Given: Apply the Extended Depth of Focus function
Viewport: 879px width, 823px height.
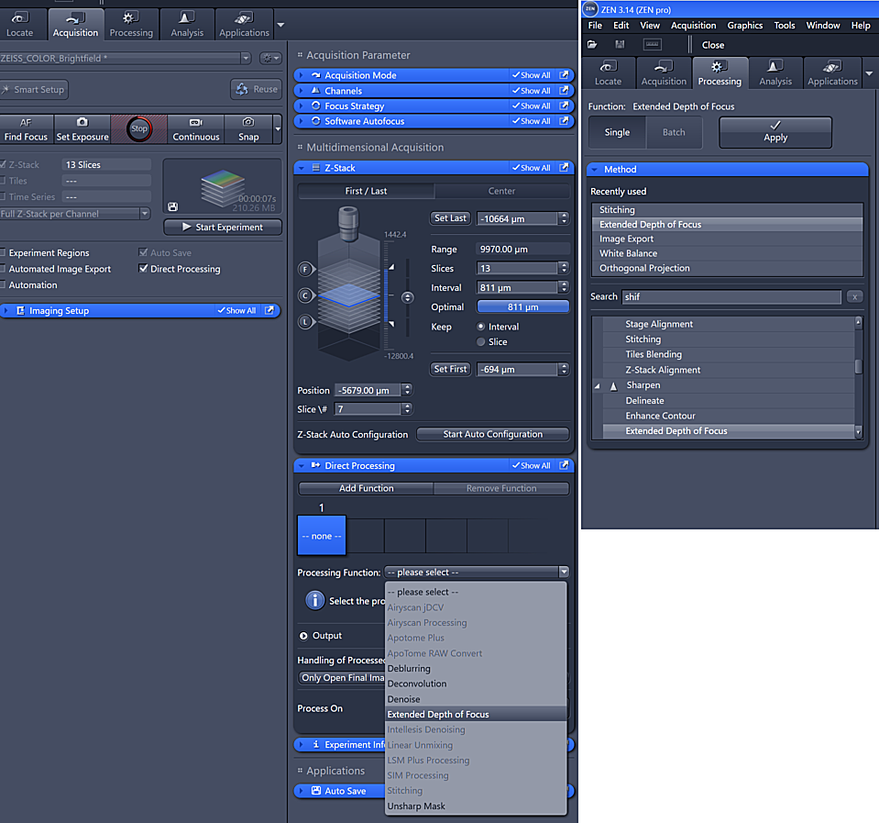Looking at the screenshot, I should click(775, 132).
